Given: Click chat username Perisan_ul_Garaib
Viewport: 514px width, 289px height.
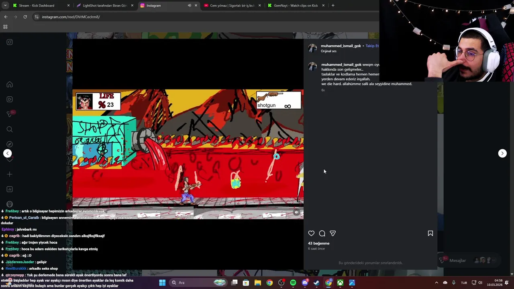Looking at the screenshot, I should coord(24,218).
